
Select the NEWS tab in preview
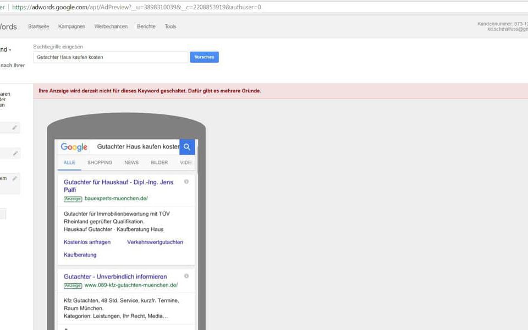click(x=131, y=163)
